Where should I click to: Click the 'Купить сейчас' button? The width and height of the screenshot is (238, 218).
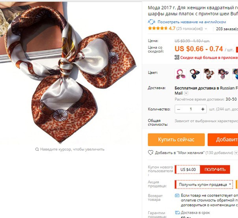(176, 139)
